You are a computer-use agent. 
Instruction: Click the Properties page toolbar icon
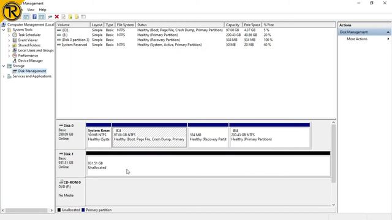point(64,16)
